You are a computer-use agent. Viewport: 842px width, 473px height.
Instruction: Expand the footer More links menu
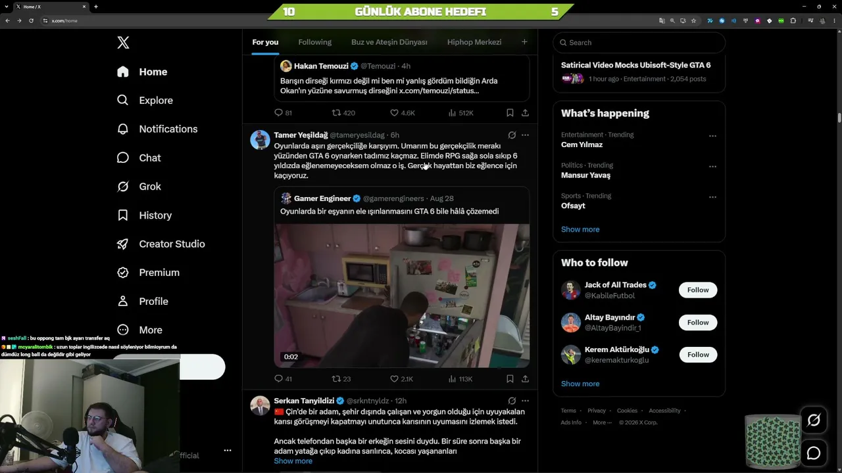tap(602, 422)
